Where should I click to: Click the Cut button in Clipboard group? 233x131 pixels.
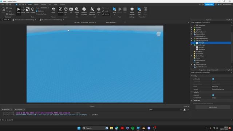click(9, 11)
